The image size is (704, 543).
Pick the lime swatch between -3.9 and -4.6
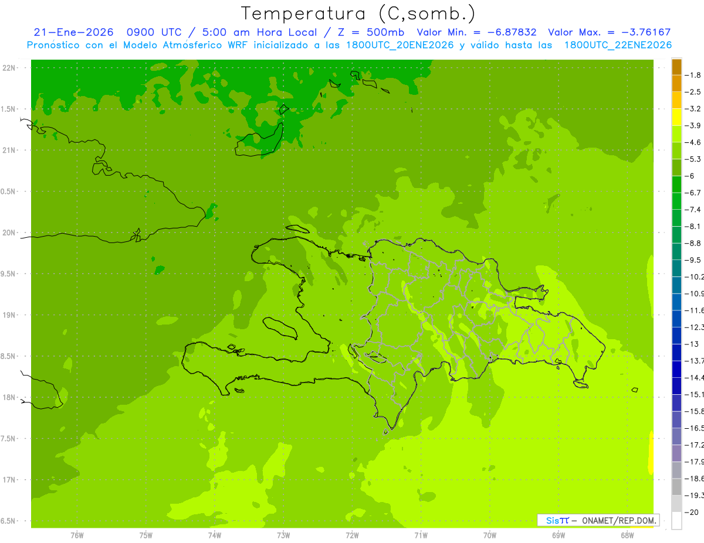click(676, 134)
